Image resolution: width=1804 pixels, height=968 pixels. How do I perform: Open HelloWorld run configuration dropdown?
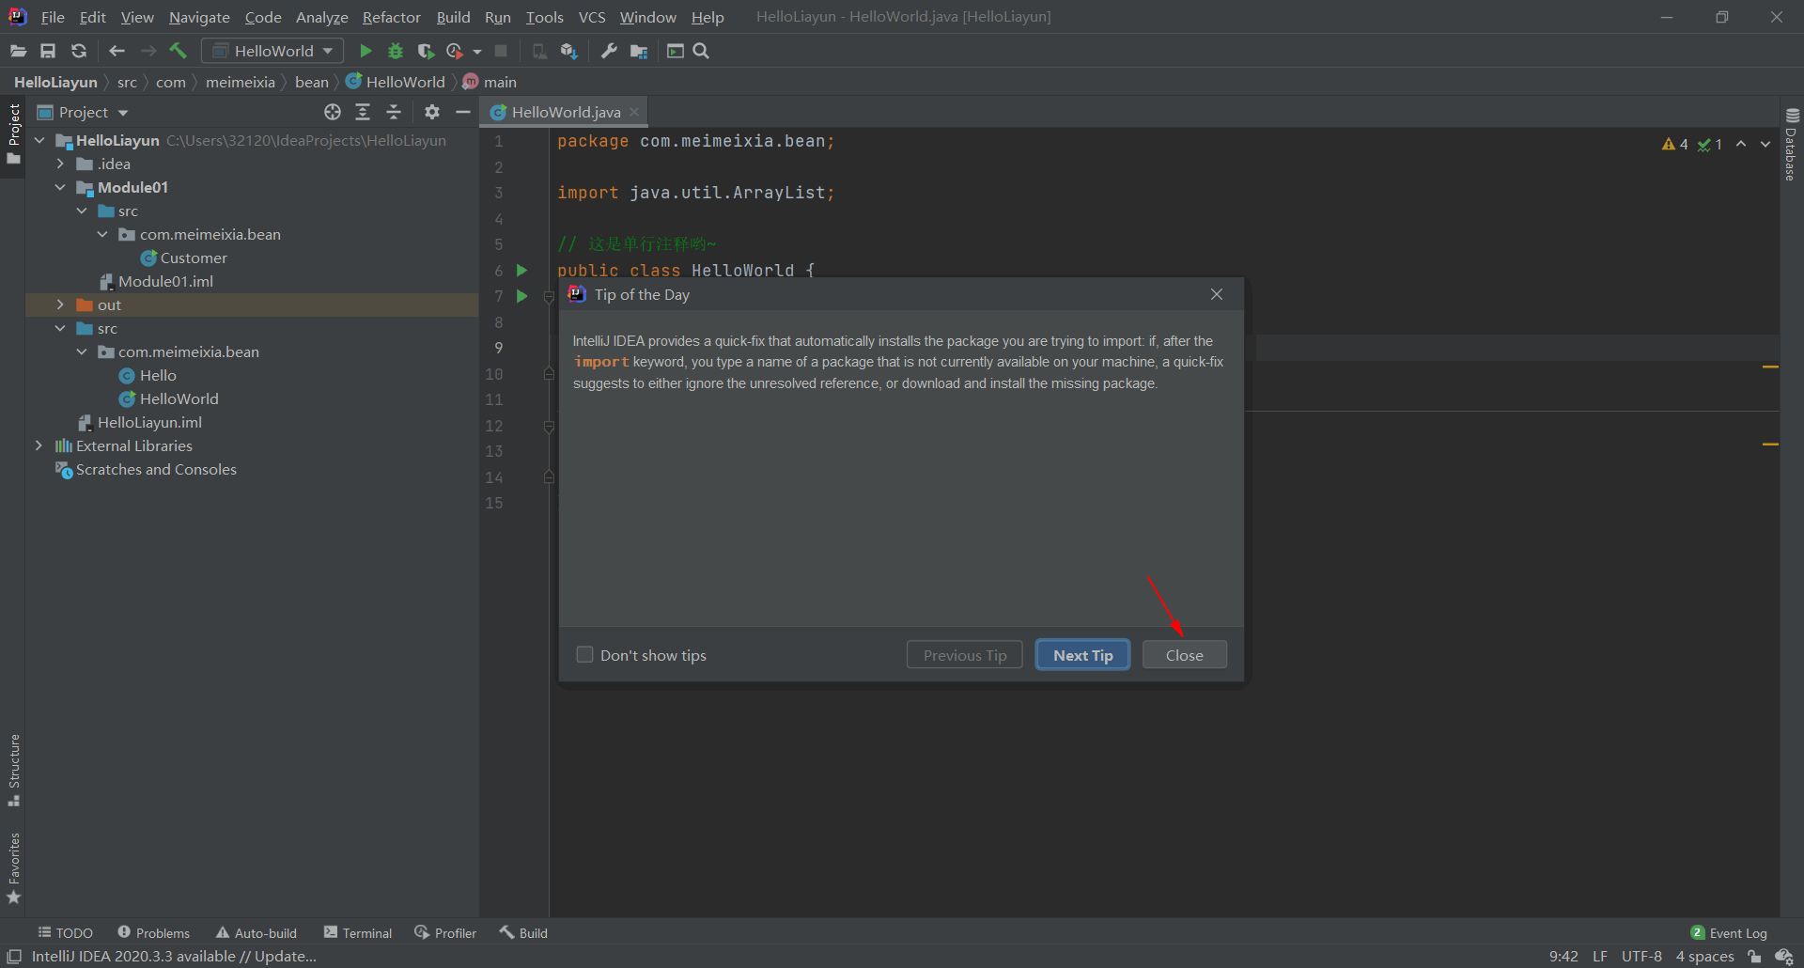[x=272, y=51]
